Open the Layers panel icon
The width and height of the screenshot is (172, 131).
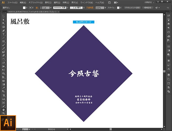(x=169, y=75)
